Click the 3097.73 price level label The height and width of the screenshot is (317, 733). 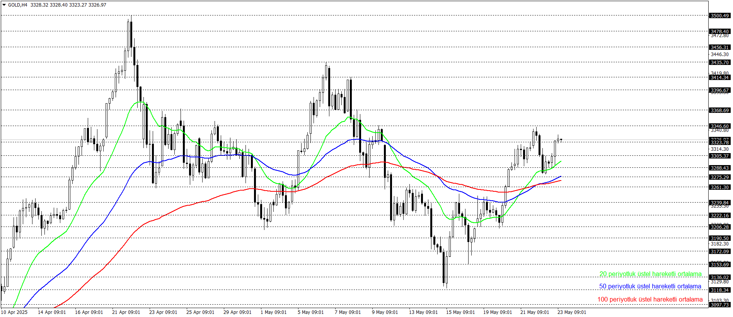click(x=719, y=305)
